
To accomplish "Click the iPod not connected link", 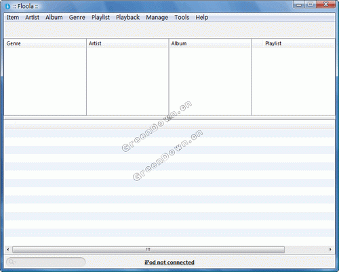I will tap(169, 263).
